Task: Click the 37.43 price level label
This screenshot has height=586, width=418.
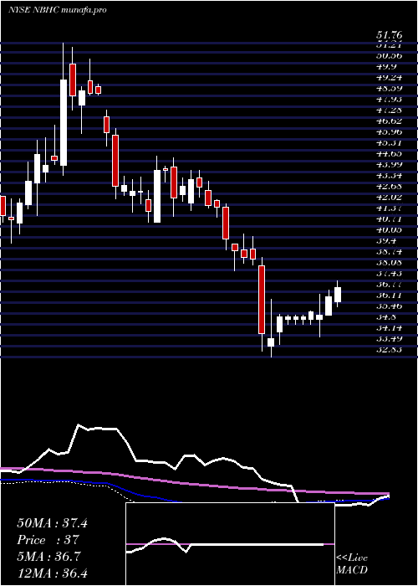Action: click(x=390, y=273)
